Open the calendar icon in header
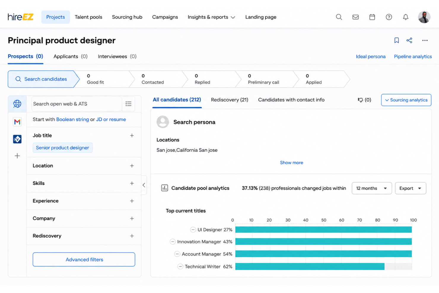 pos(372,17)
